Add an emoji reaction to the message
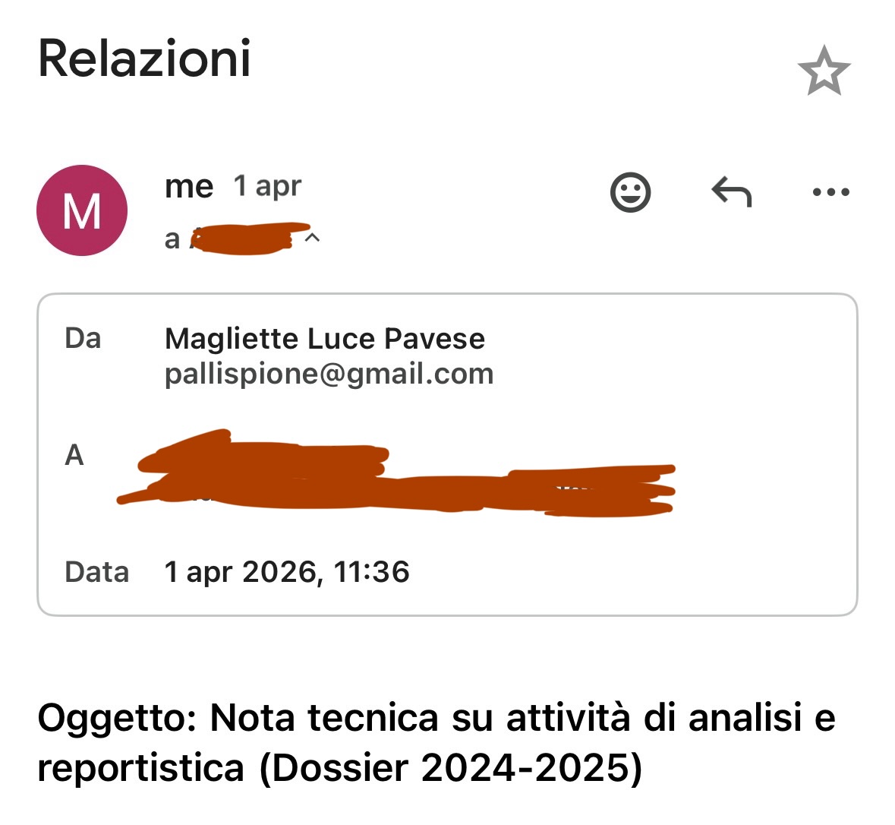 click(630, 192)
